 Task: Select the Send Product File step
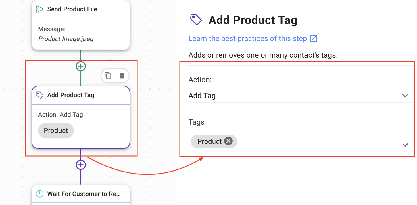point(72,9)
